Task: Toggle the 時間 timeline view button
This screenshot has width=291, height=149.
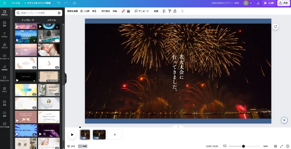Action: [83, 146]
